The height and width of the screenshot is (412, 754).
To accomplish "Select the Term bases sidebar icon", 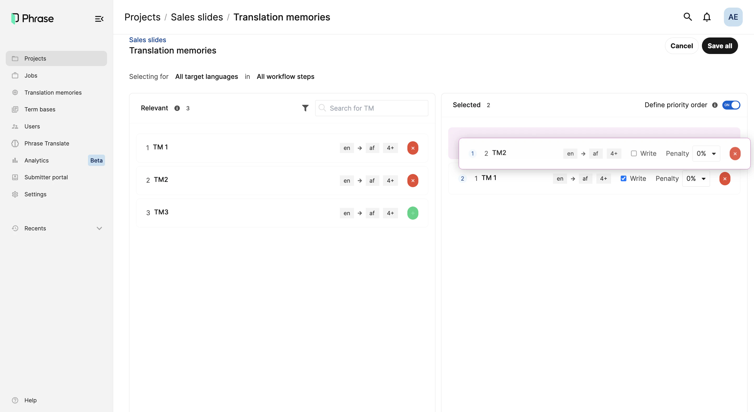I will pyautogui.click(x=15, y=109).
